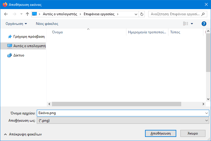This screenshot has width=211, height=141.
Task: Open the recent locations dropdown arrow
Action: [x=21, y=14]
